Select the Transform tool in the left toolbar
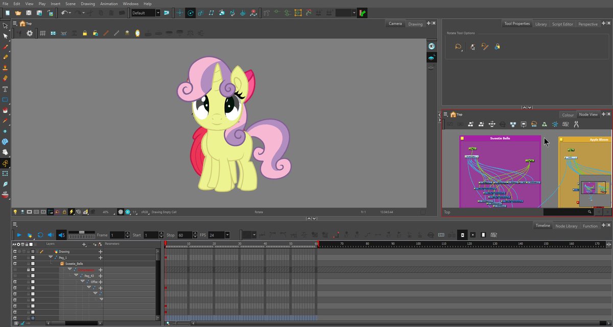Viewport: 613px width, 327px height. (x=5, y=25)
